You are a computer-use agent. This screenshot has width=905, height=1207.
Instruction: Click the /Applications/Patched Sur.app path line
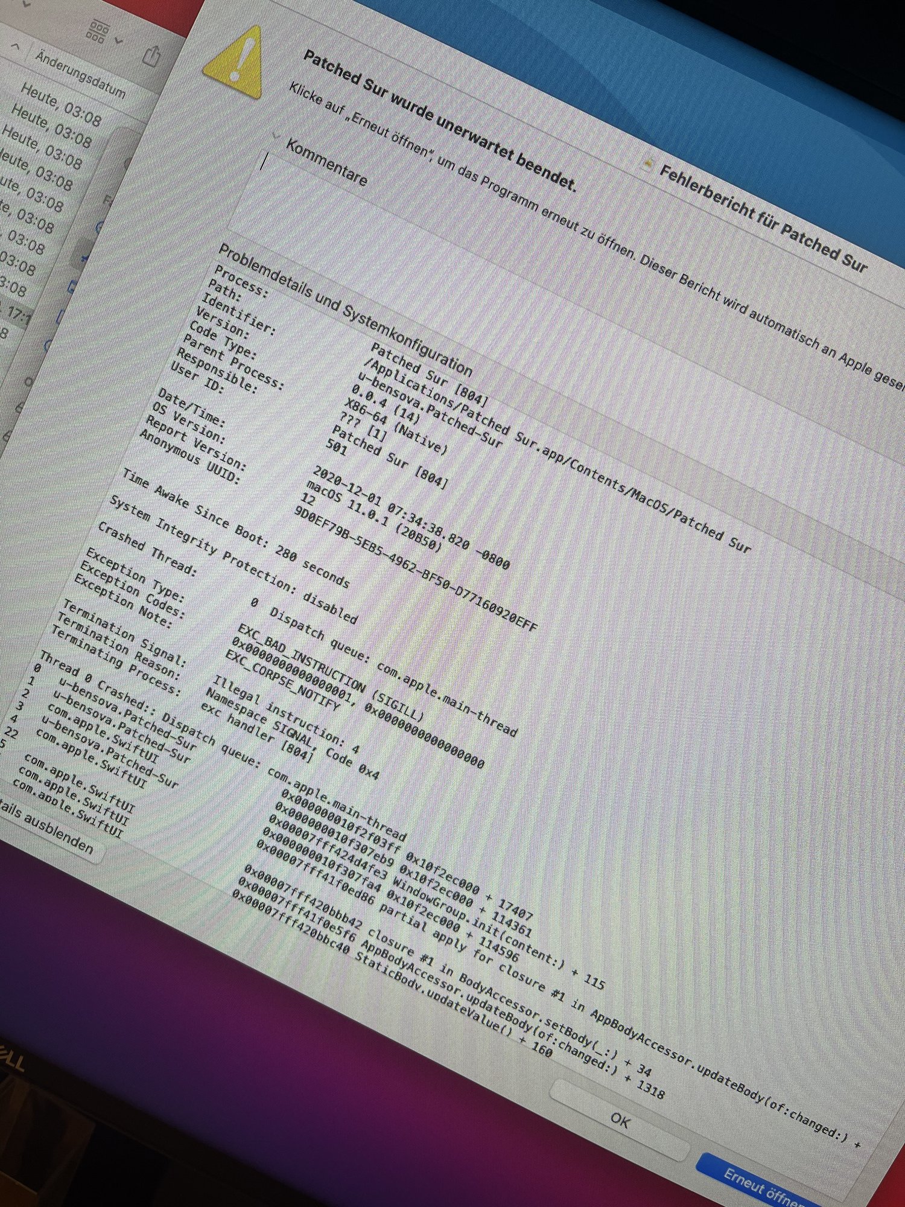[558, 457]
